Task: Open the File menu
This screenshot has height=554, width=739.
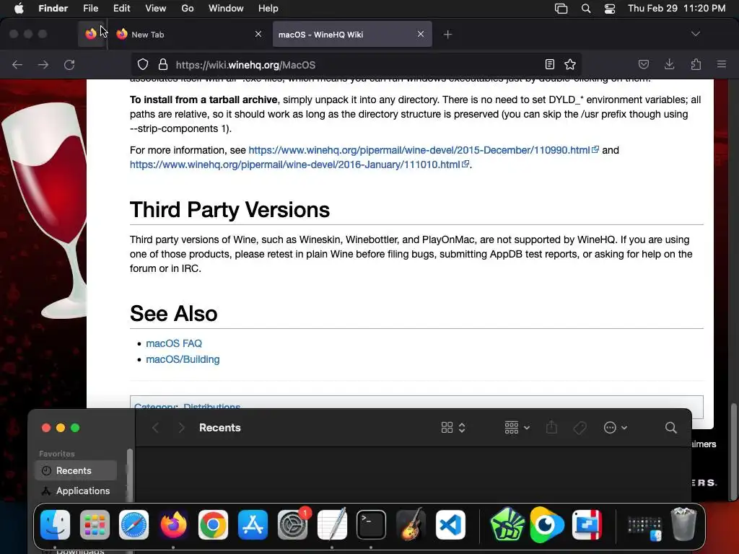Action: [x=90, y=8]
